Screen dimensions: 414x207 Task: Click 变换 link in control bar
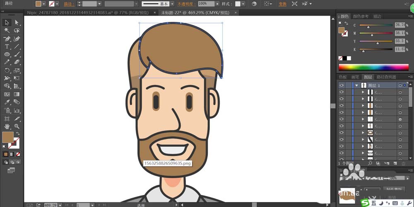(282, 4)
